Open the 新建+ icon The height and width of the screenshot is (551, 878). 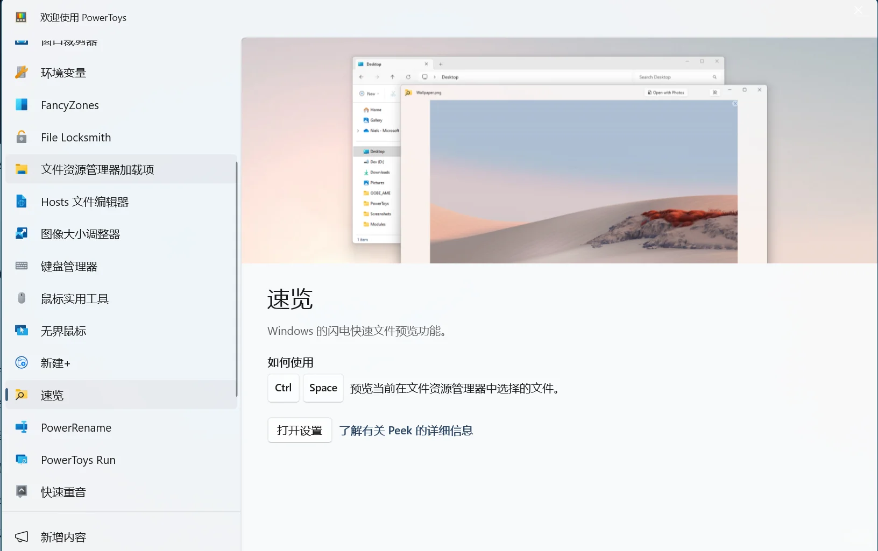22,363
